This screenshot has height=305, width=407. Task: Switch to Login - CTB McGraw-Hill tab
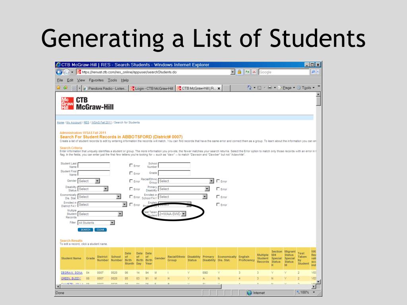tap(152, 89)
